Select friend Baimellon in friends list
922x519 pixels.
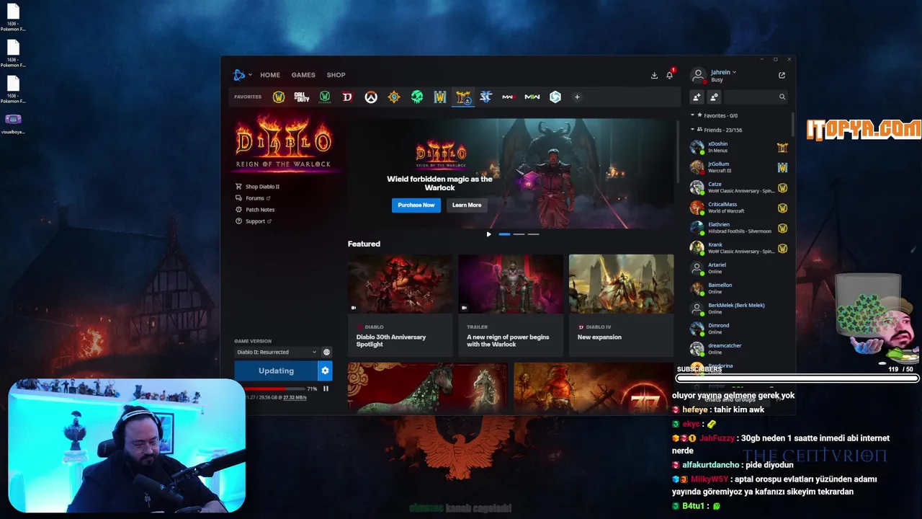tap(739, 288)
